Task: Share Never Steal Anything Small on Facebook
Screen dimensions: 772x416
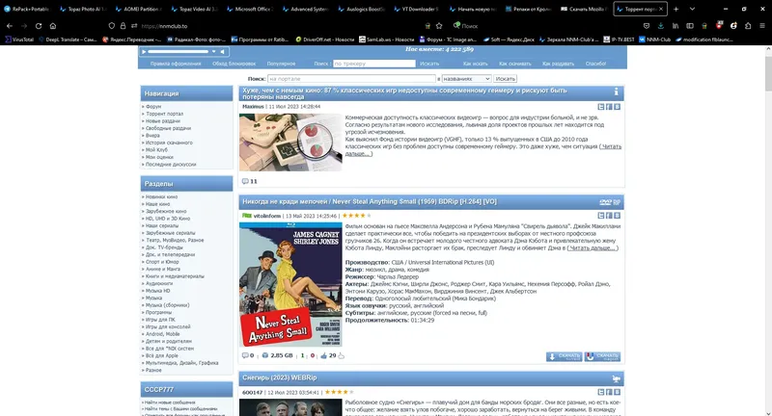Action: click(x=609, y=216)
